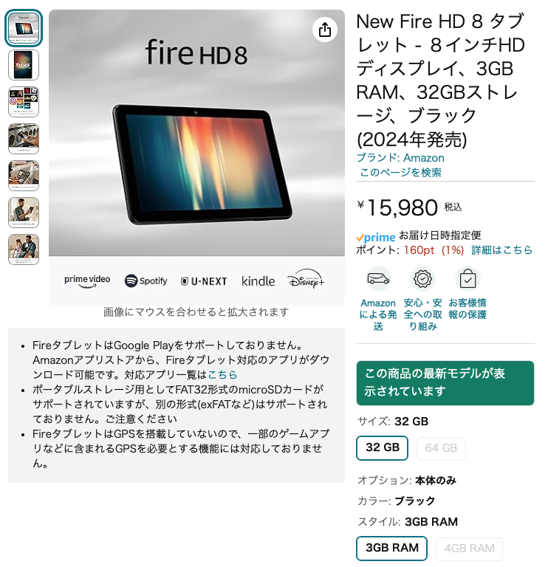This screenshot has width=548, height=567.
Task: Click the share icon on product image
Action: click(324, 30)
